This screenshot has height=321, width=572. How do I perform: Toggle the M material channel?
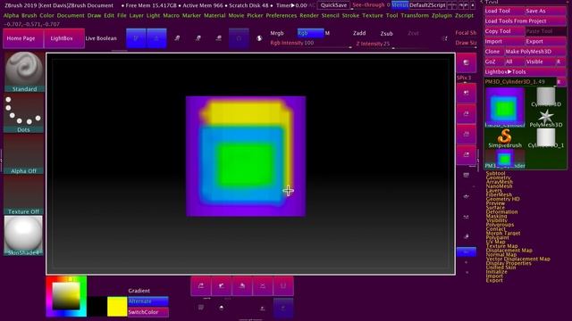pos(327,33)
